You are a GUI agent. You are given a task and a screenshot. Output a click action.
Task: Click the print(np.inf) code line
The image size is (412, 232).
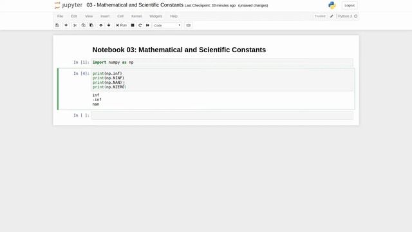(108, 73)
